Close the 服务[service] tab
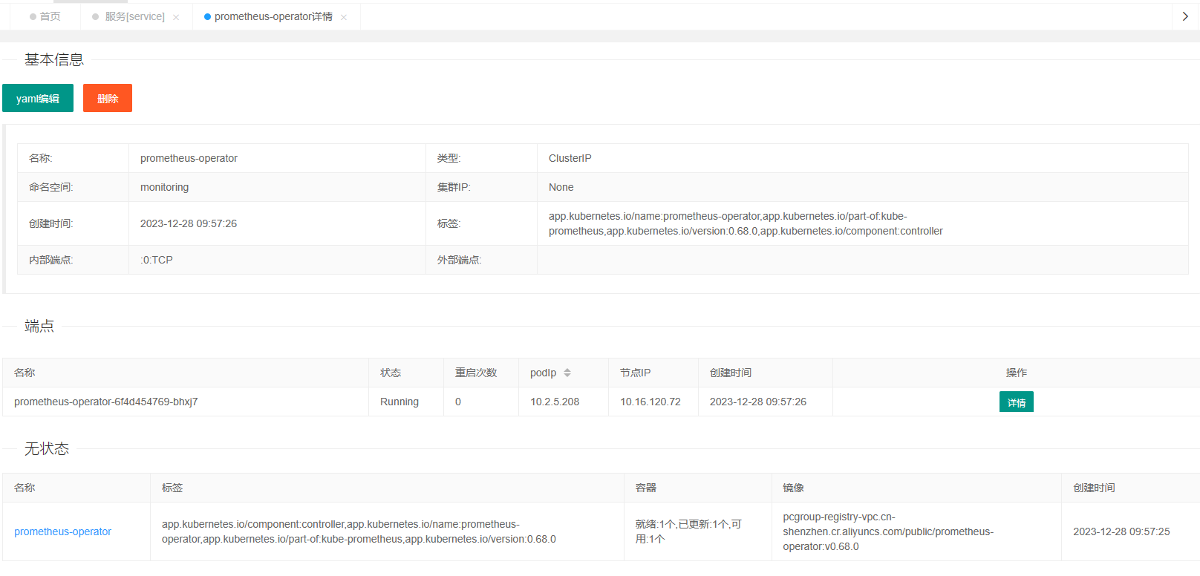The height and width of the screenshot is (576, 1200). point(176,17)
